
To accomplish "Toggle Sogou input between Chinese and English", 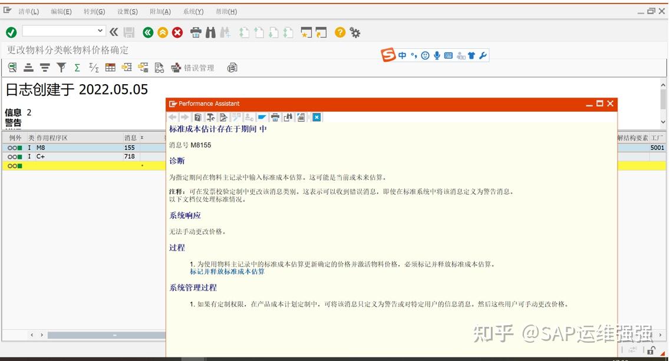I will click(x=401, y=55).
